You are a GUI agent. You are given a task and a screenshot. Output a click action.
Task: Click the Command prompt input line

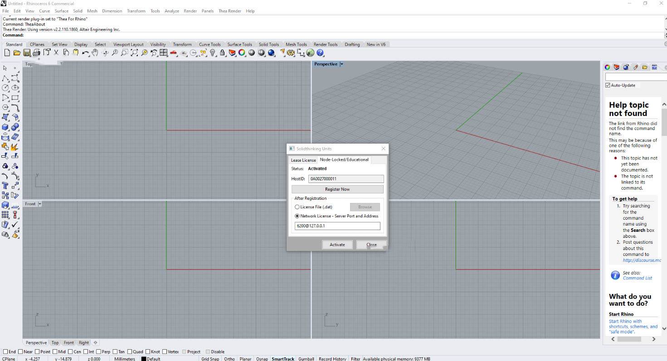(x=333, y=35)
